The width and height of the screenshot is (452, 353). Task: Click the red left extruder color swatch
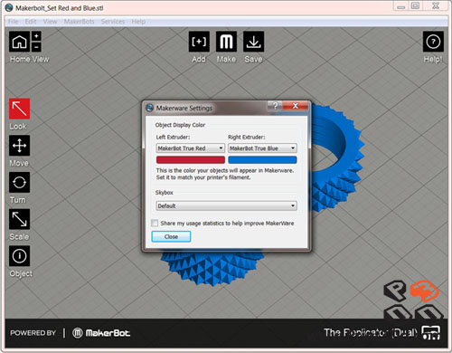pos(191,160)
